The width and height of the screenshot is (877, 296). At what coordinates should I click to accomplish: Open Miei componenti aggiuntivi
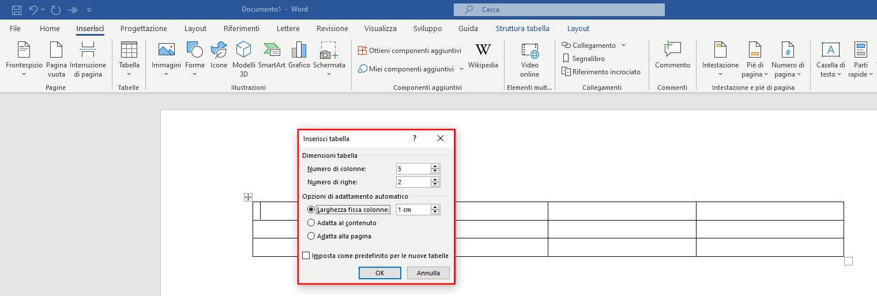pos(406,69)
